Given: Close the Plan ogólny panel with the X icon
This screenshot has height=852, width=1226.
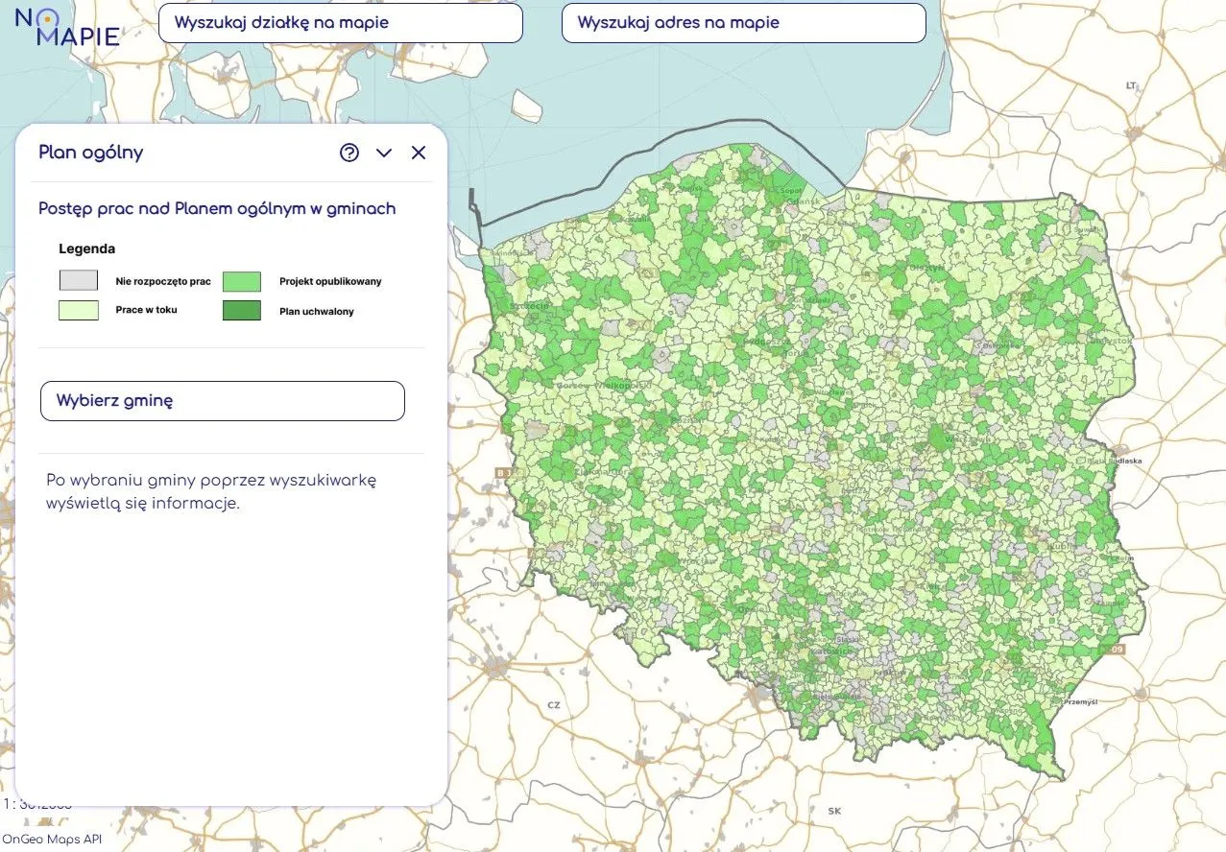Looking at the screenshot, I should coord(419,153).
